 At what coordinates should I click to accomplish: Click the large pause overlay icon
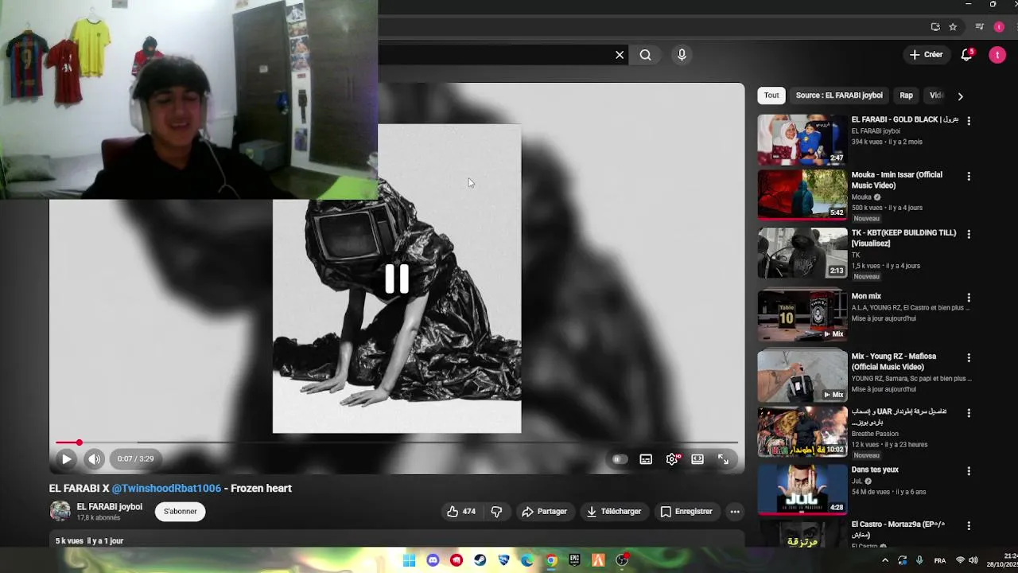click(x=397, y=279)
